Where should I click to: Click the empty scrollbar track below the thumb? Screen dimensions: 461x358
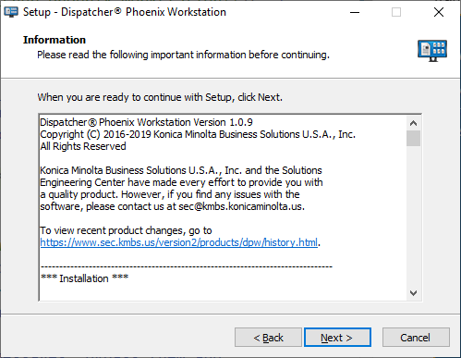point(413,216)
